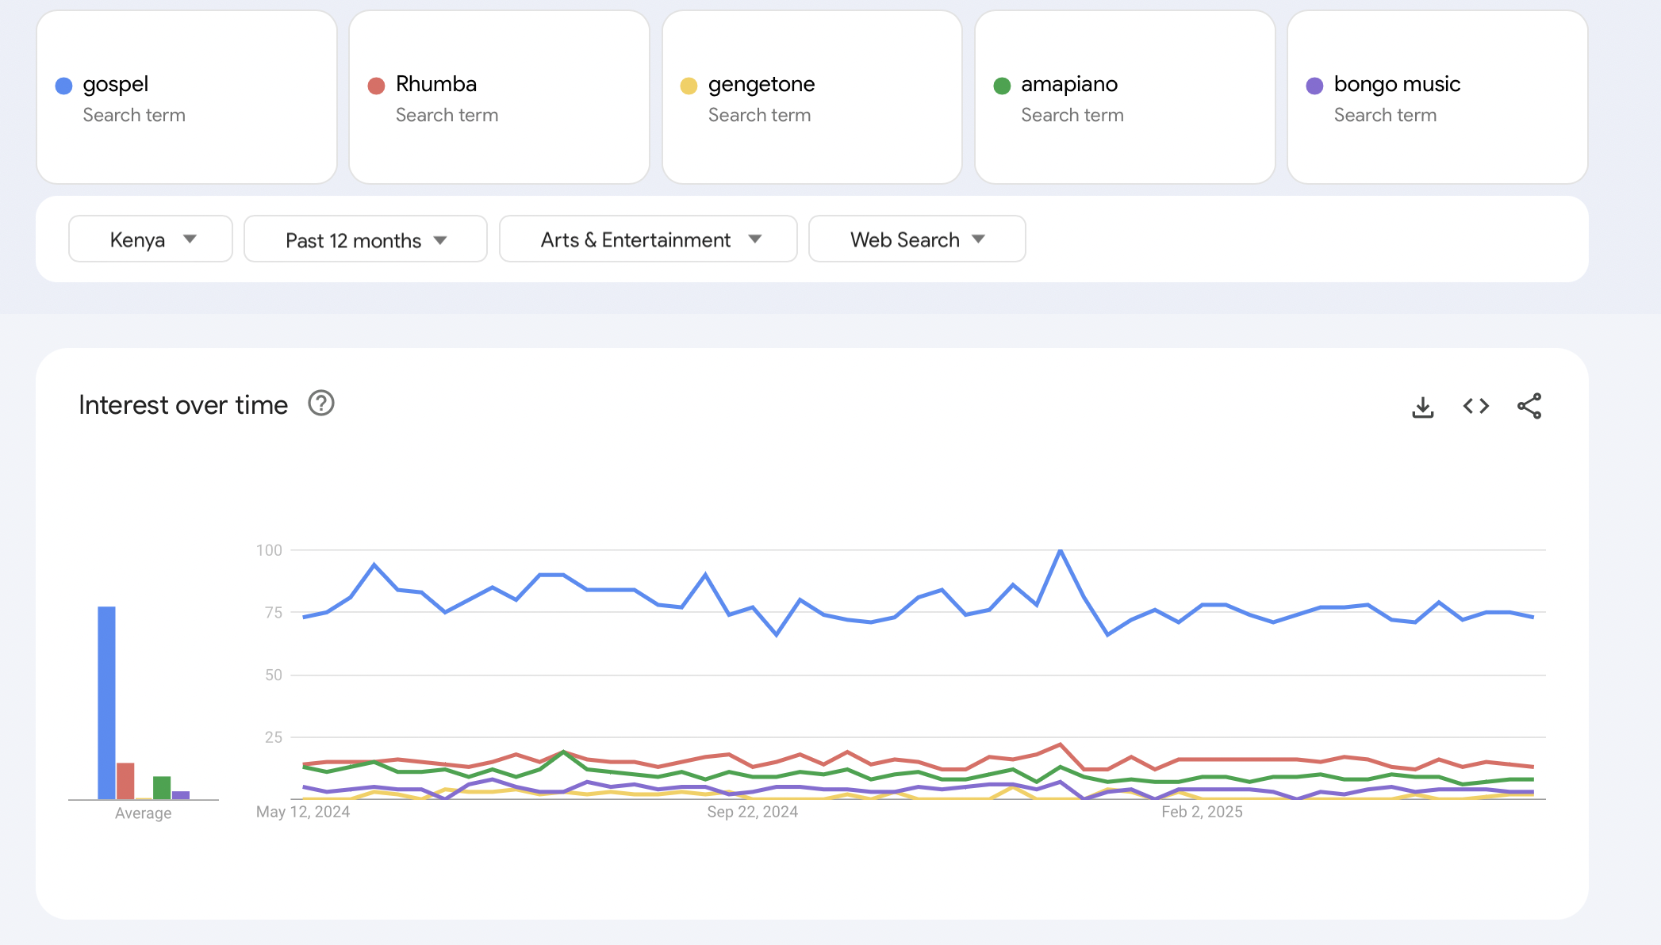This screenshot has width=1661, height=945.
Task: Open the Kenya region dropdown
Action: [151, 239]
